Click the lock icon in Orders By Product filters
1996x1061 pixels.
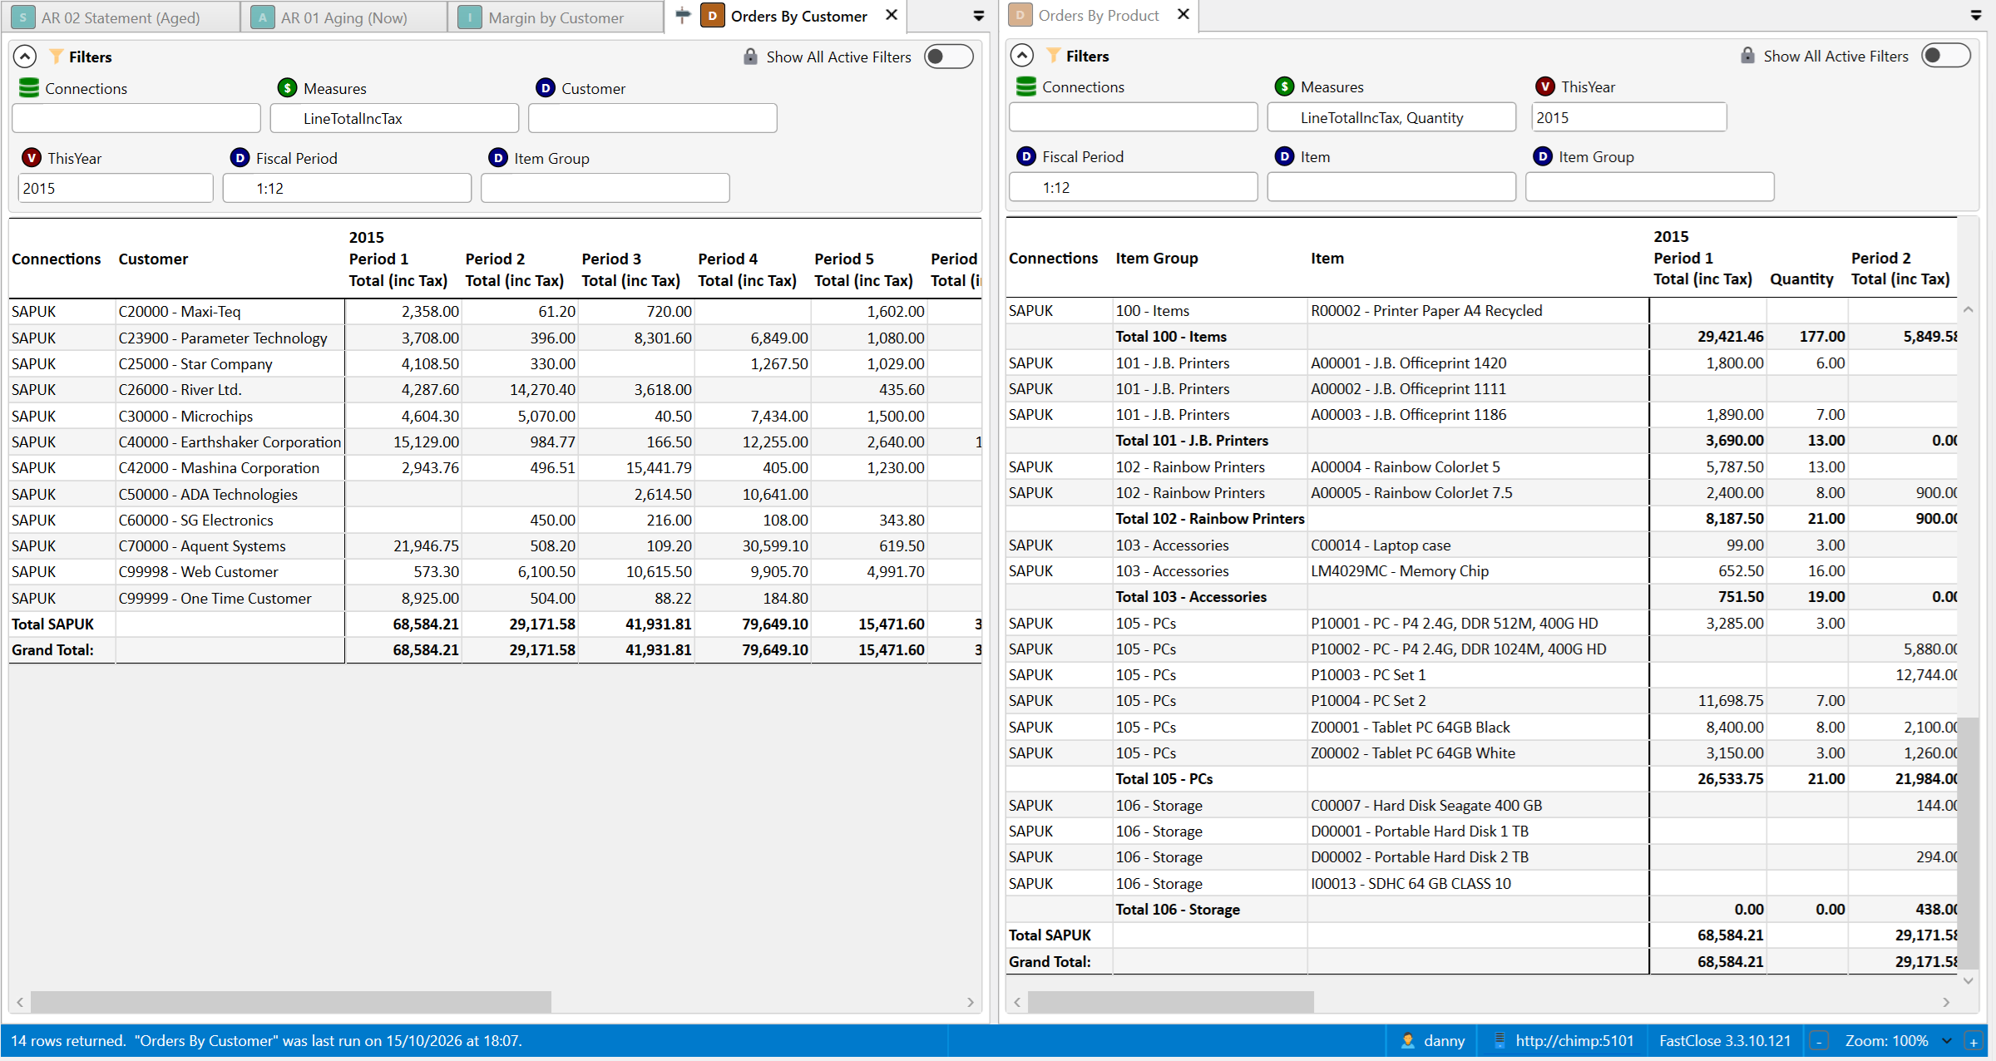tap(1747, 55)
